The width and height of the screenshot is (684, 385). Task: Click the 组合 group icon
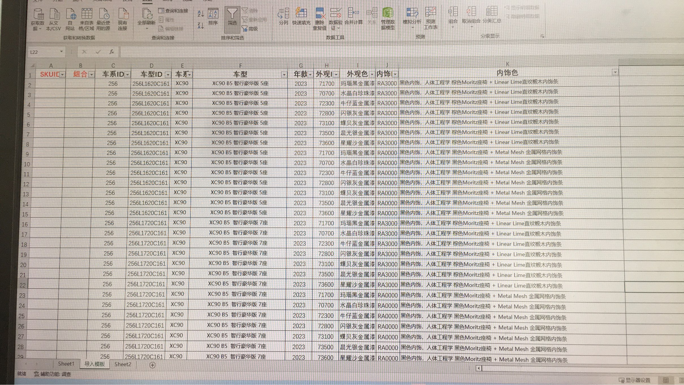click(453, 17)
